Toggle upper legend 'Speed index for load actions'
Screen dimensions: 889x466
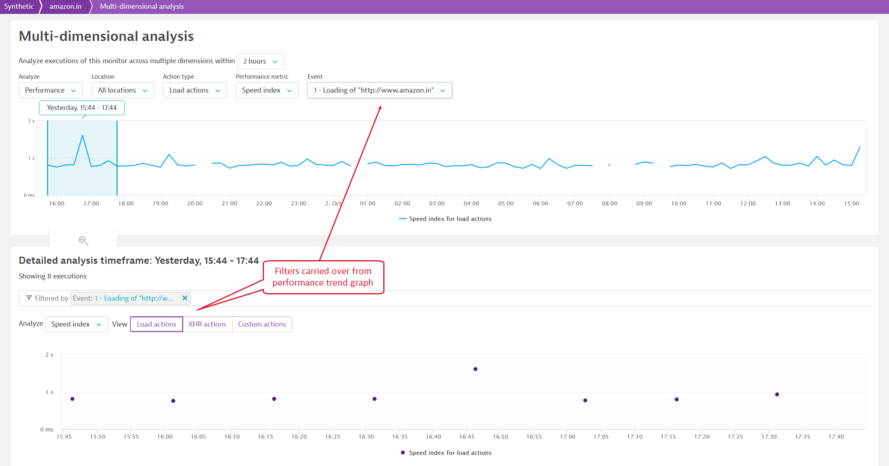pos(445,218)
